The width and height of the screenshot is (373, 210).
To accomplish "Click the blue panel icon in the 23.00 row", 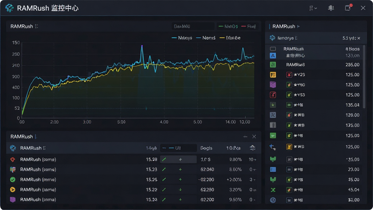I will pyautogui.click(x=273, y=170).
